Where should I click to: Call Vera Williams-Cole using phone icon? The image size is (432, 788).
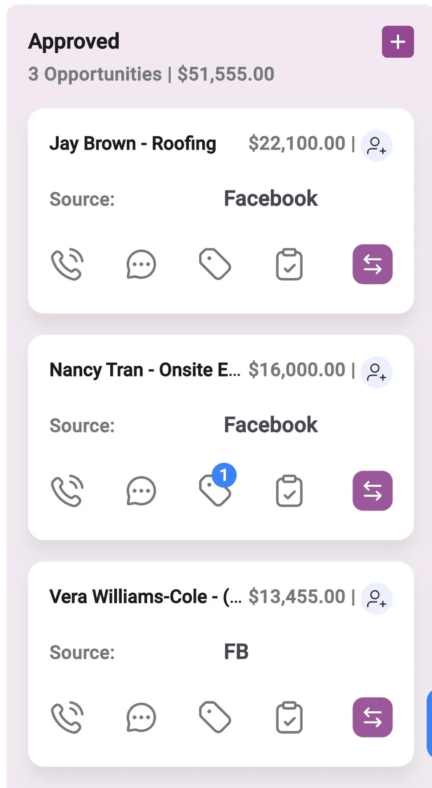67,717
